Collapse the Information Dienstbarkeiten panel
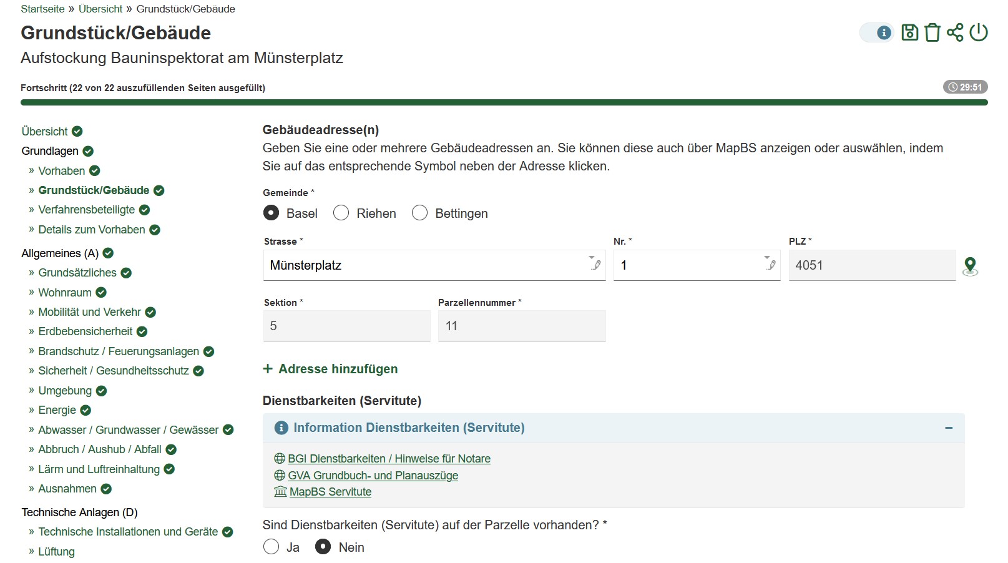Viewport: 1008px width, 563px height. point(948,428)
